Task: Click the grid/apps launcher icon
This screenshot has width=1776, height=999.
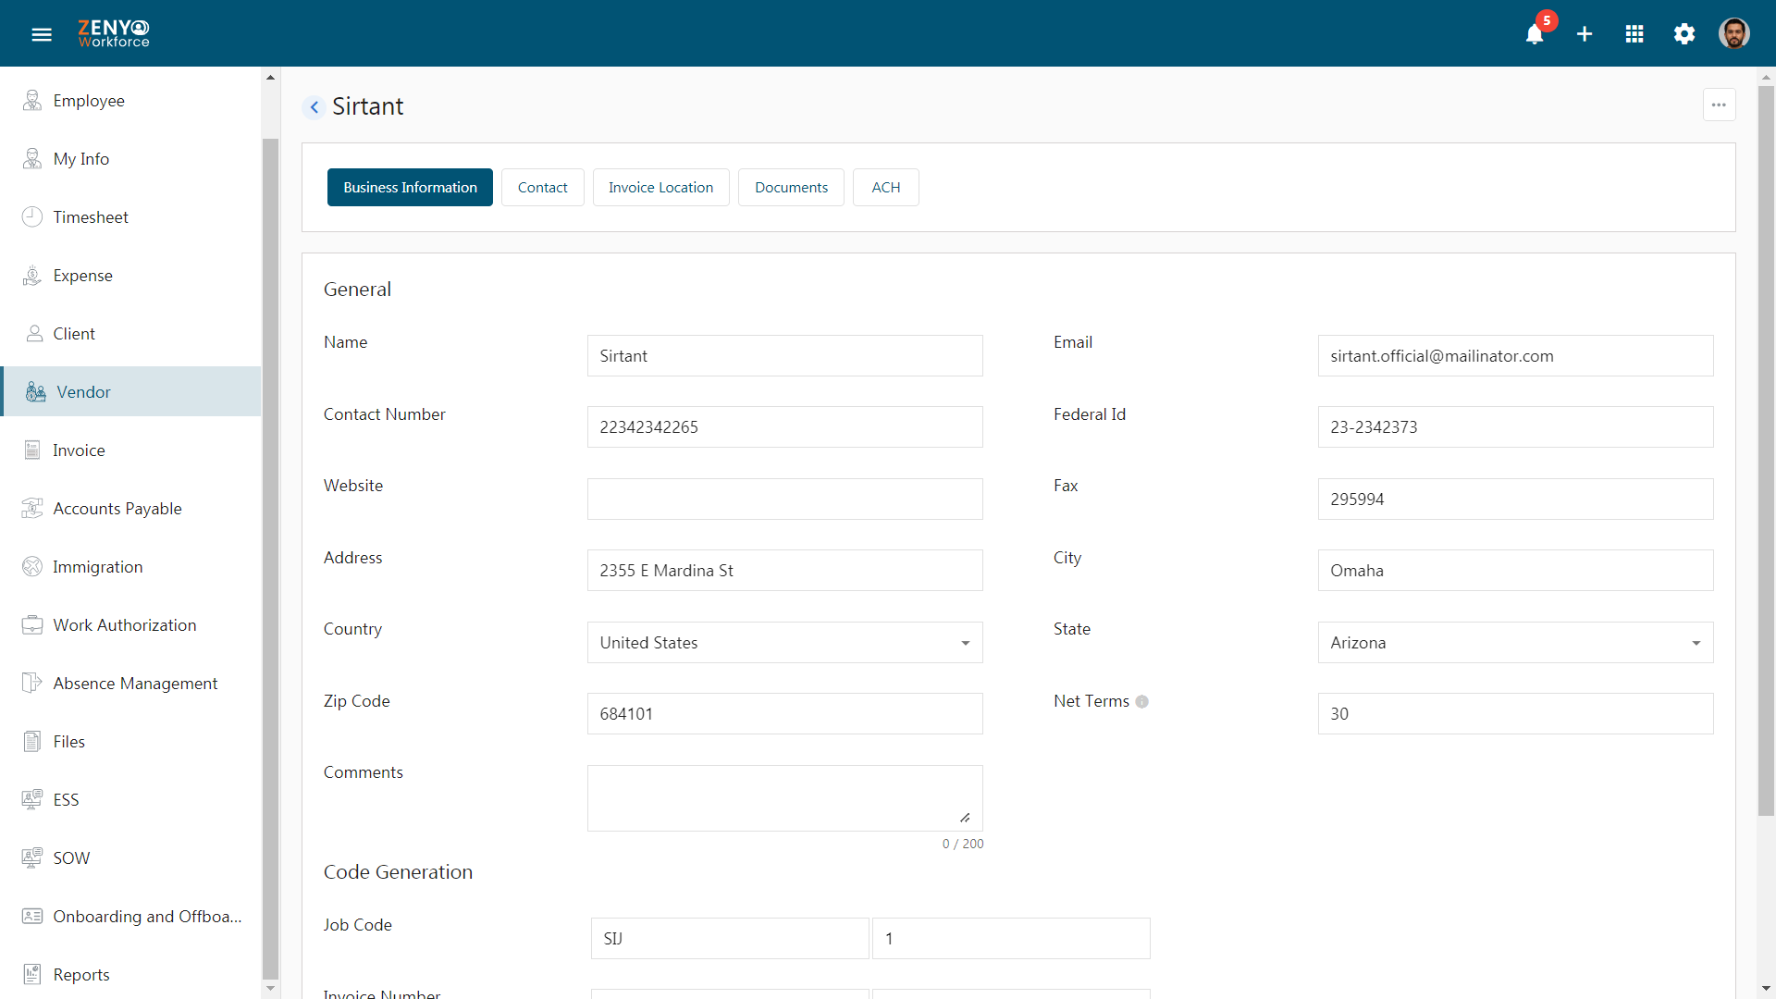Action: point(1635,33)
